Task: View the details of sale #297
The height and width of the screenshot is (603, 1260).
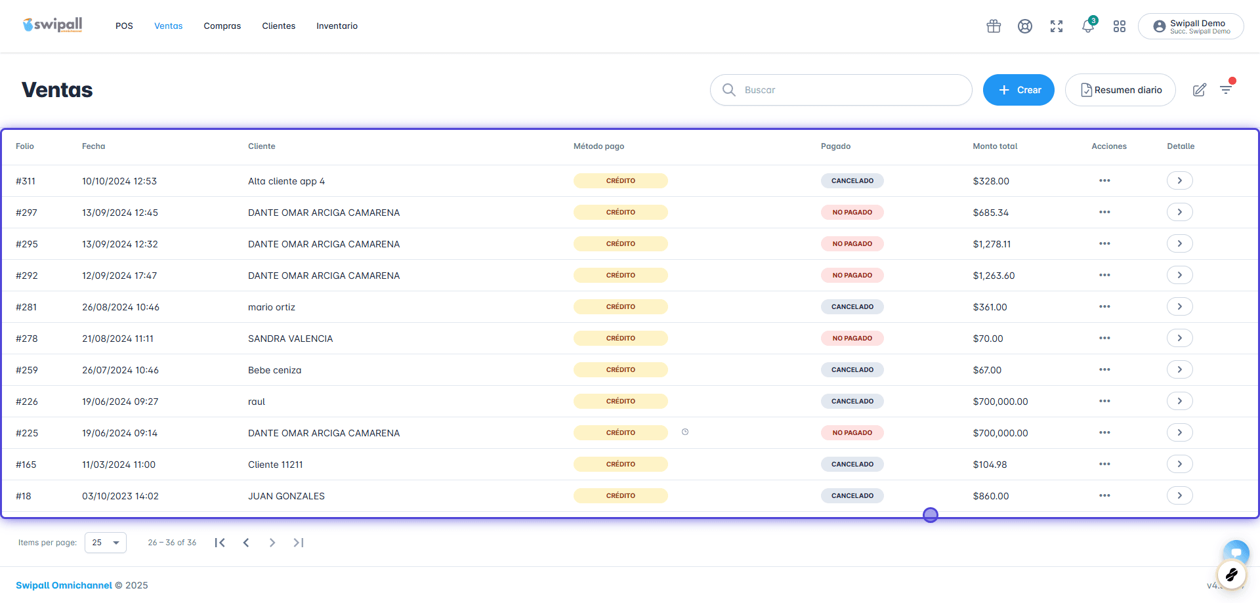Action: (1180, 212)
